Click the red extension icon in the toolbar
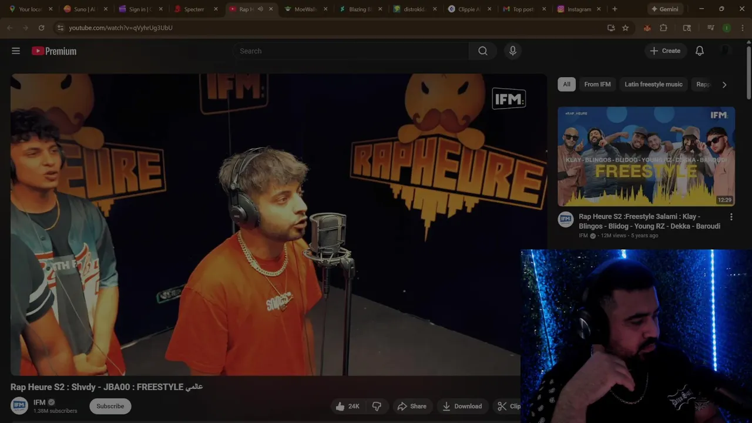The height and width of the screenshot is (423, 752). [x=647, y=28]
